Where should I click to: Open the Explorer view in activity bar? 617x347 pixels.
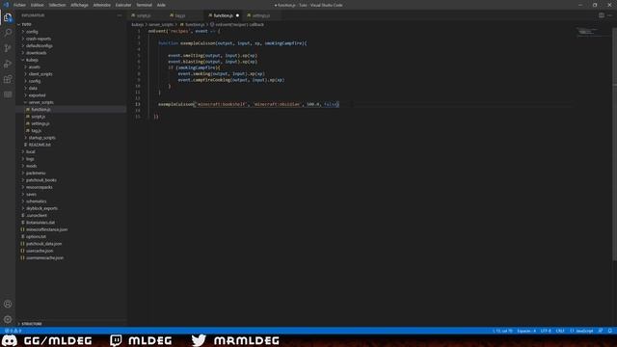[8, 17]
